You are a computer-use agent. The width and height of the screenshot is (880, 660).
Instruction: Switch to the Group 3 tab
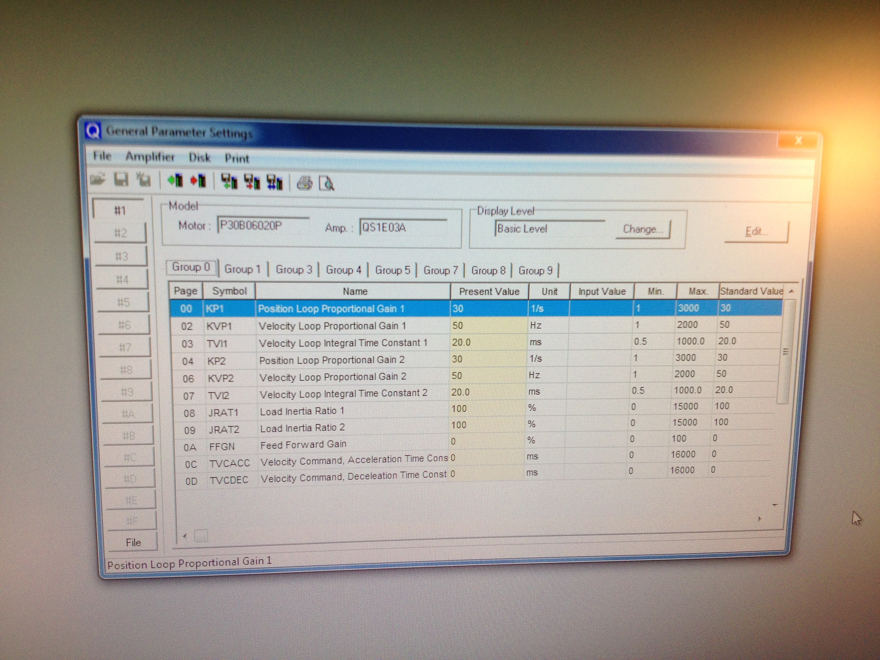click(294, 270)
